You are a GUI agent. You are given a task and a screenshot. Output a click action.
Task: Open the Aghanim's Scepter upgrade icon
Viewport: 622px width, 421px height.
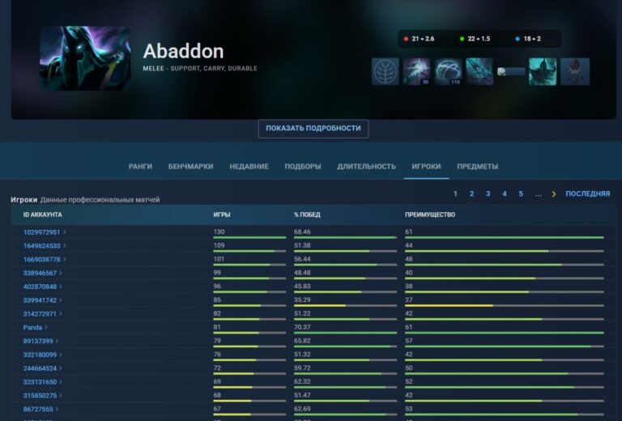click(x=575, y=71)
